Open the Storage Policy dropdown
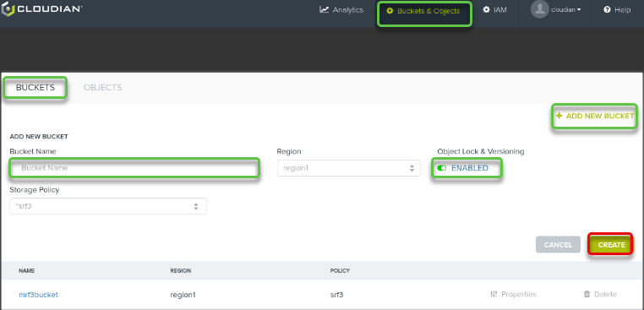644x310 pixels. [108, 206]
